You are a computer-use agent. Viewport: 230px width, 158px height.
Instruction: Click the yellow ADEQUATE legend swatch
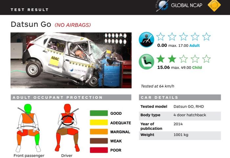tap(99, 122)
